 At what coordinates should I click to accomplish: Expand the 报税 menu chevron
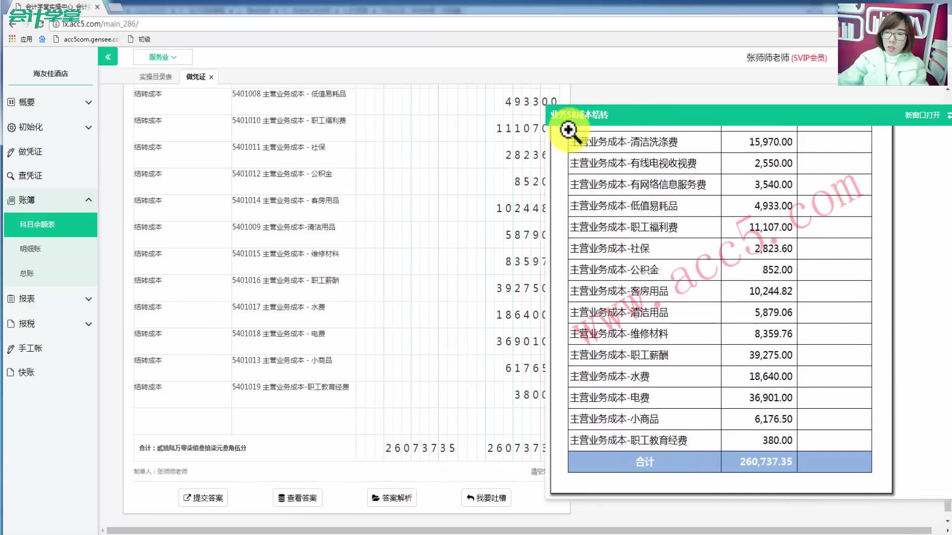coord(88,324)
